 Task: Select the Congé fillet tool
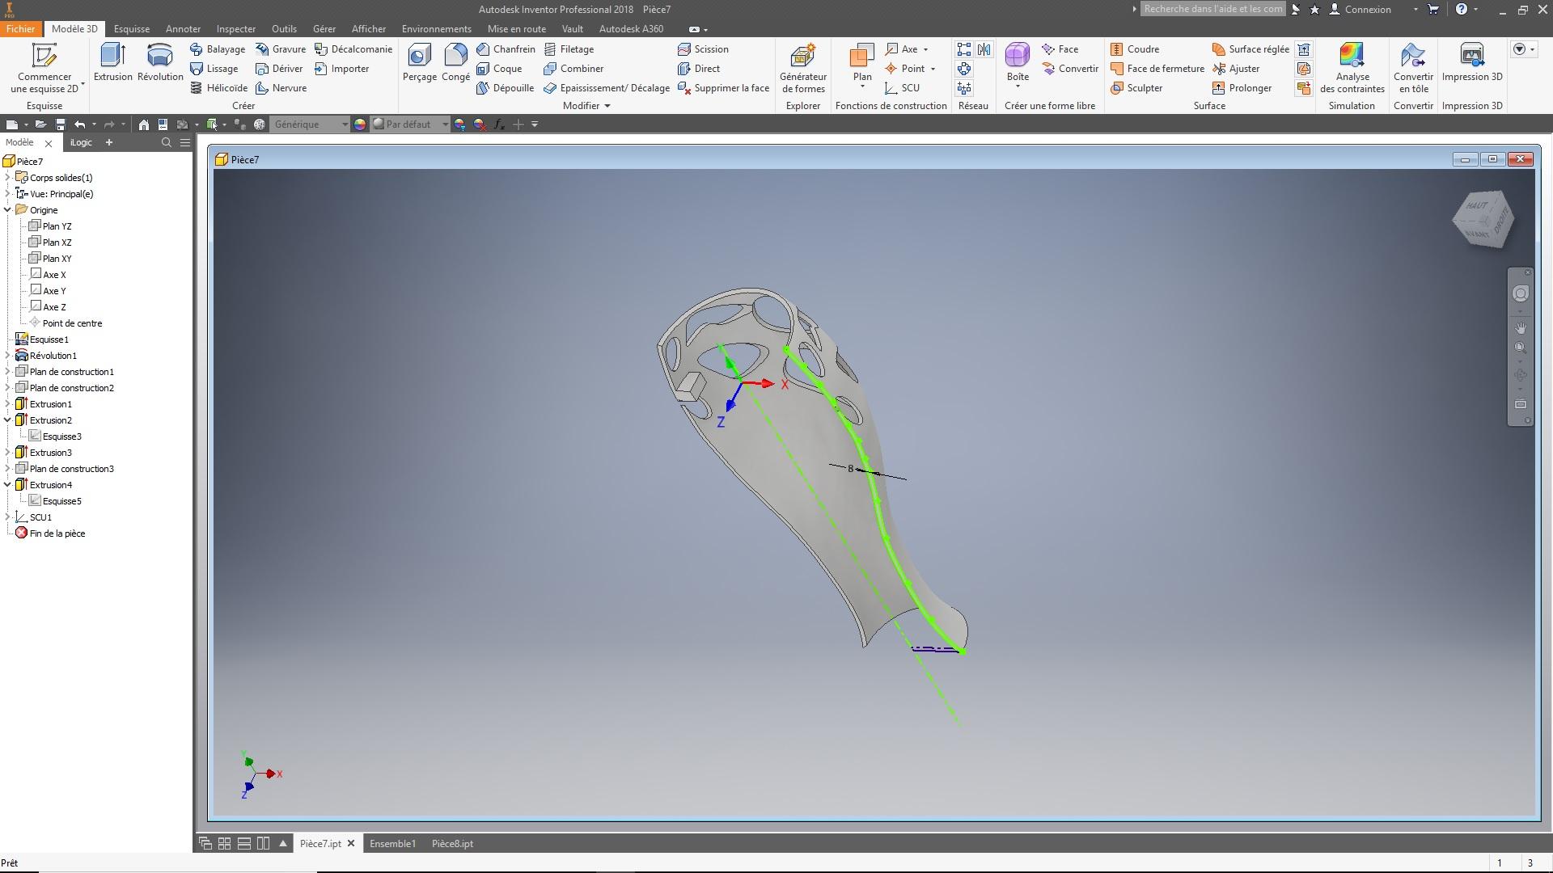tap(455, 57)
